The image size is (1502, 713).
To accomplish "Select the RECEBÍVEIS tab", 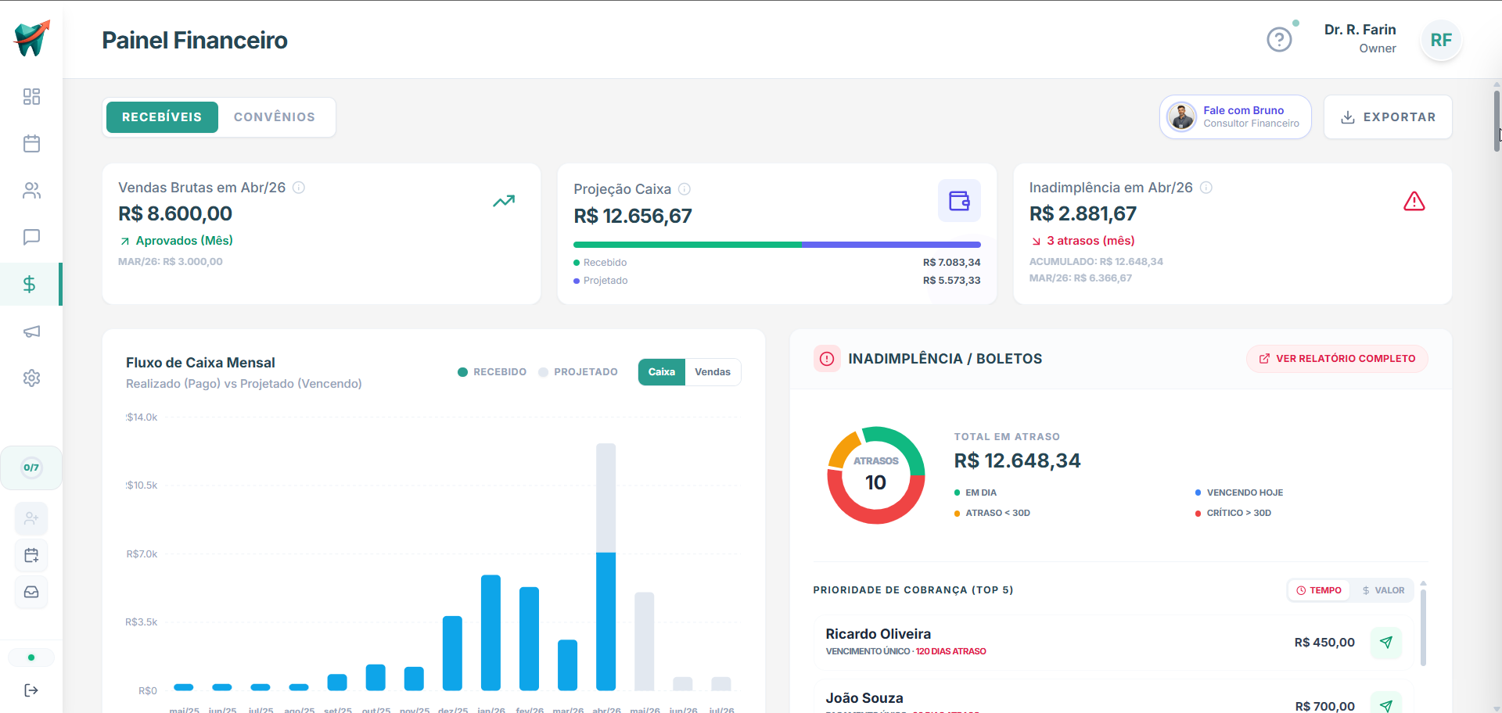I will point(162,117).
